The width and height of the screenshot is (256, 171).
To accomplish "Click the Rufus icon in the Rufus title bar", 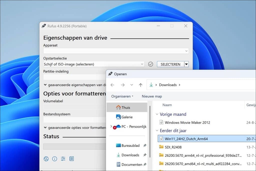I will coord(44,26).
